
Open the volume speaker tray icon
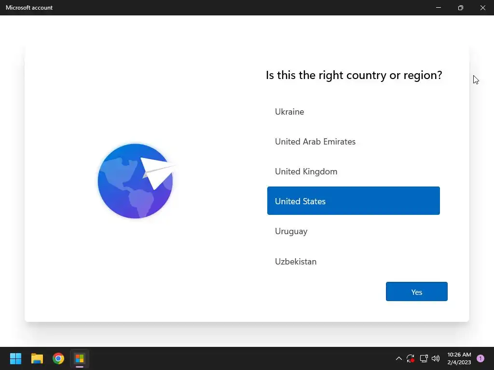tap(436, 358)
